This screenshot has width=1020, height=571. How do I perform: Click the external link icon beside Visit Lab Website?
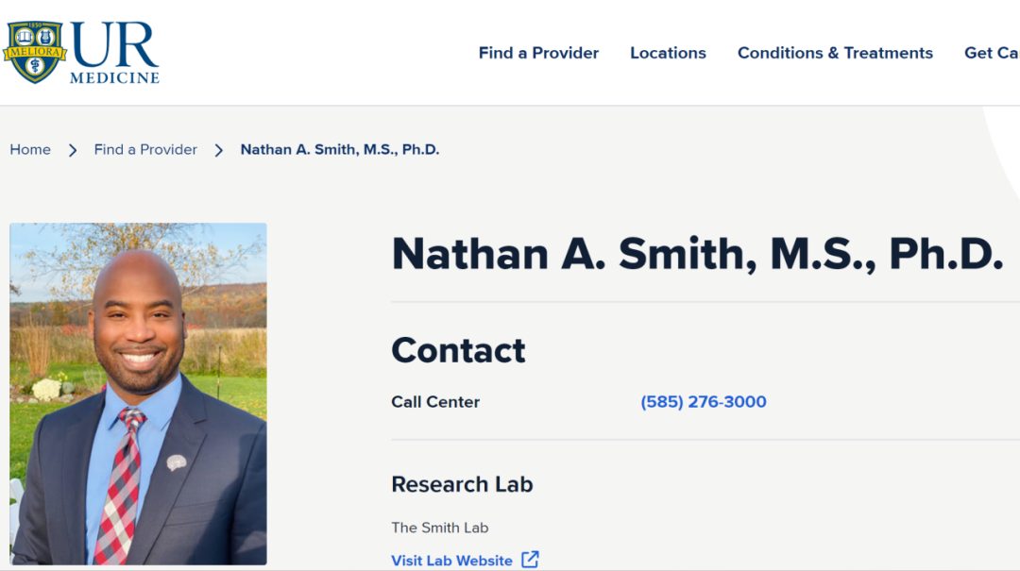pos(530,560)
